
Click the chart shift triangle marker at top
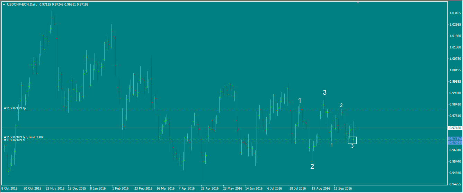coord(358,2)
